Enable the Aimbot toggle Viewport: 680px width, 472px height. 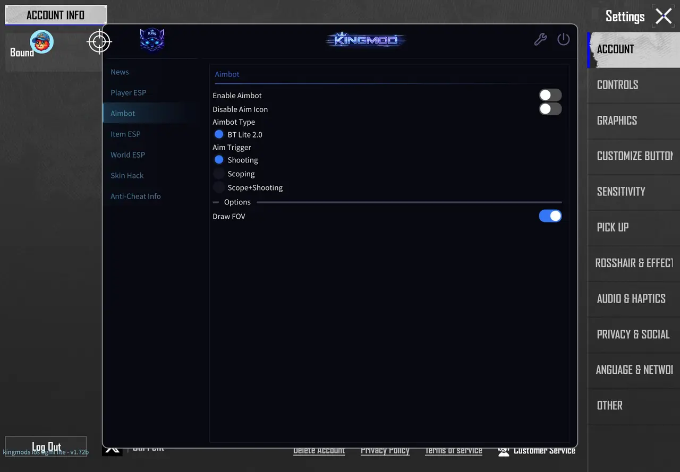pyautogui.click(x=550, y=95)
